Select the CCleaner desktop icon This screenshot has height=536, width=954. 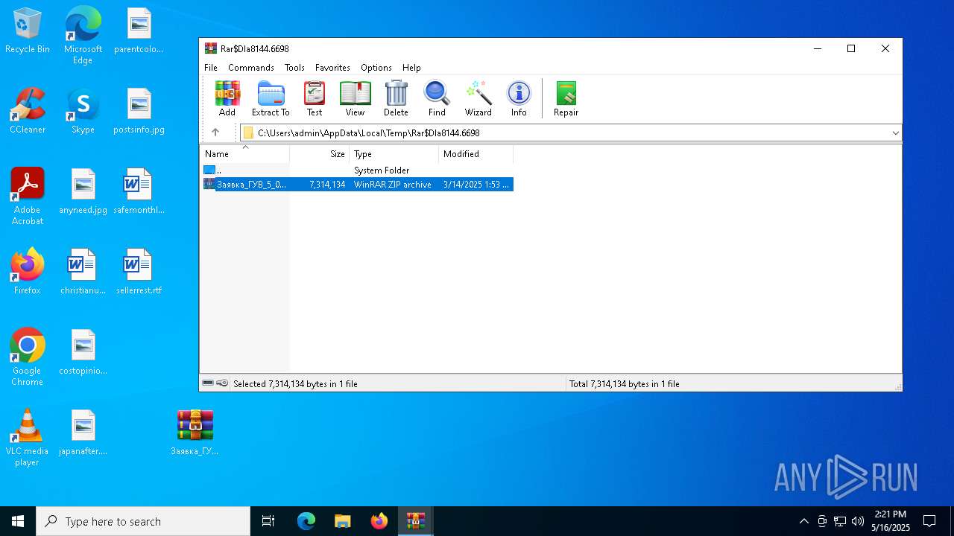[28, 111]
